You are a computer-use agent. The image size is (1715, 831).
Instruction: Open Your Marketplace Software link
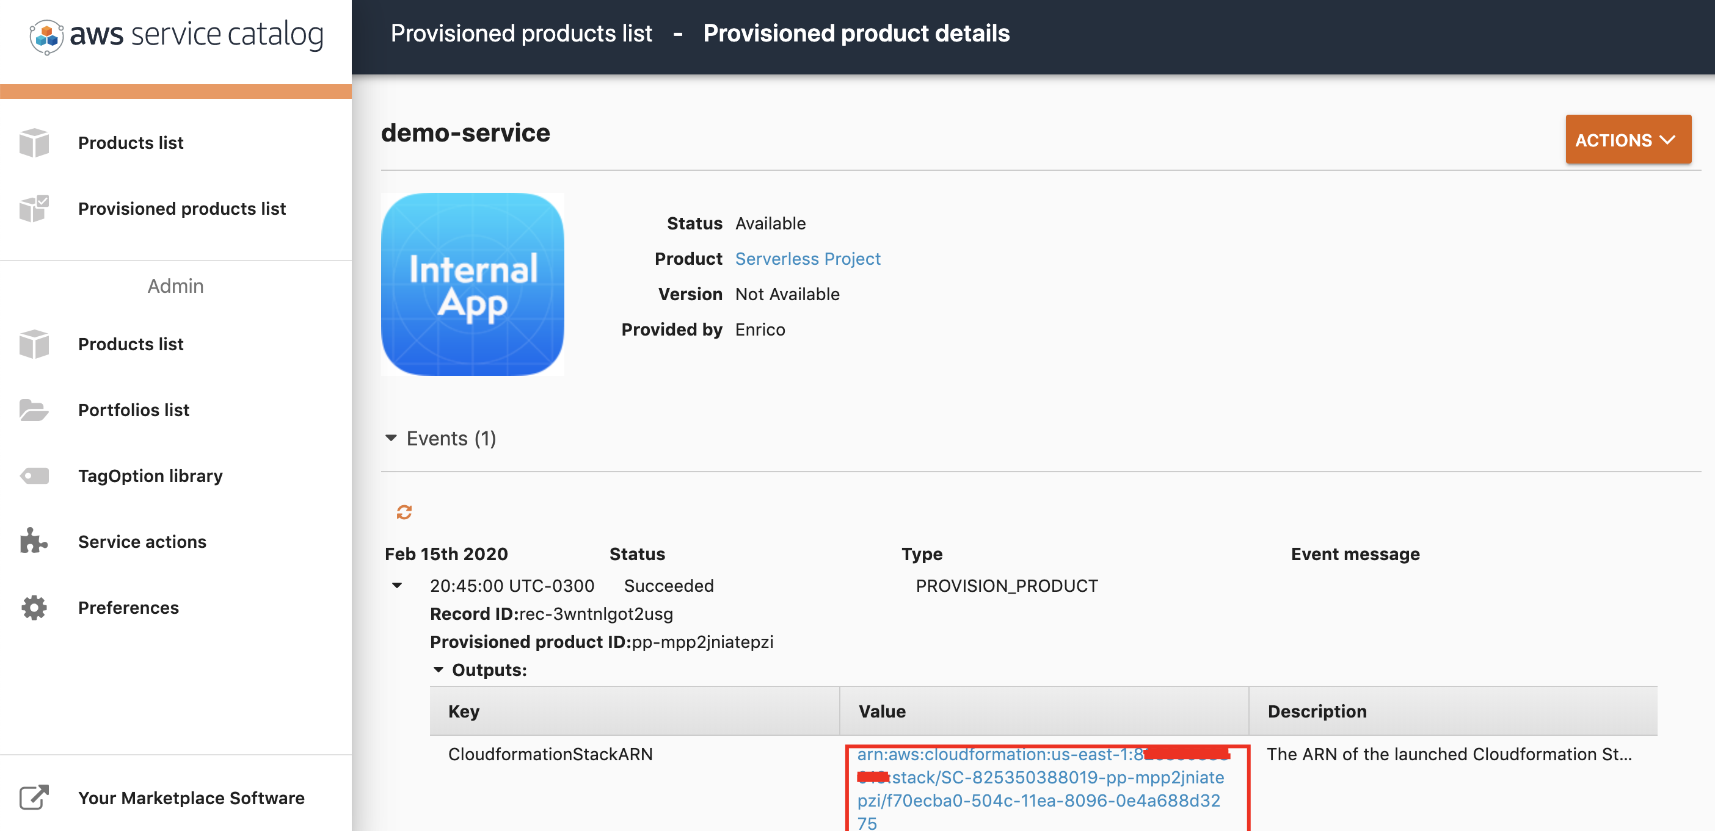(x=191, y=797)
